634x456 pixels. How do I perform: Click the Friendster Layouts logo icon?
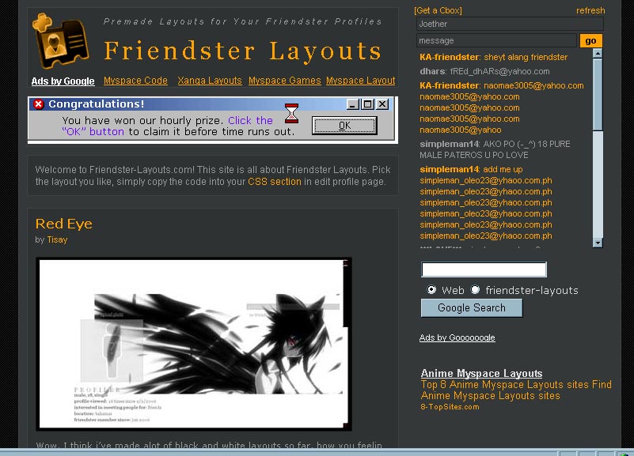[61, 41]
